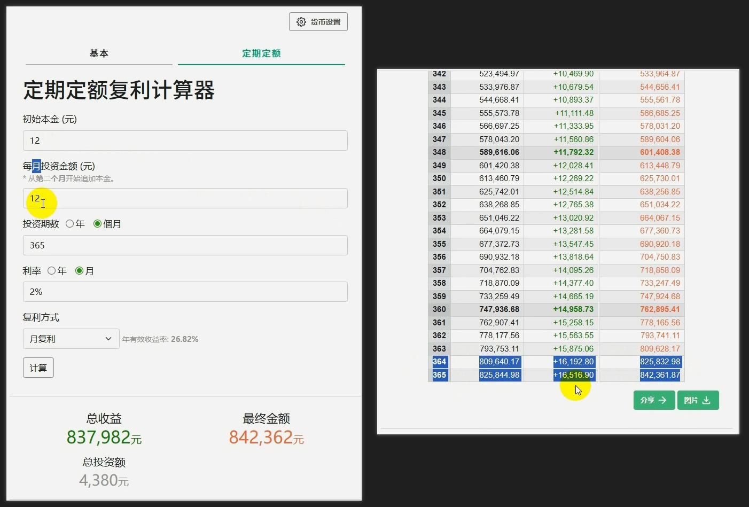The image size is (749, 507).
Task: Select 個月 for 投资期数
Action: tap(97, 224)
